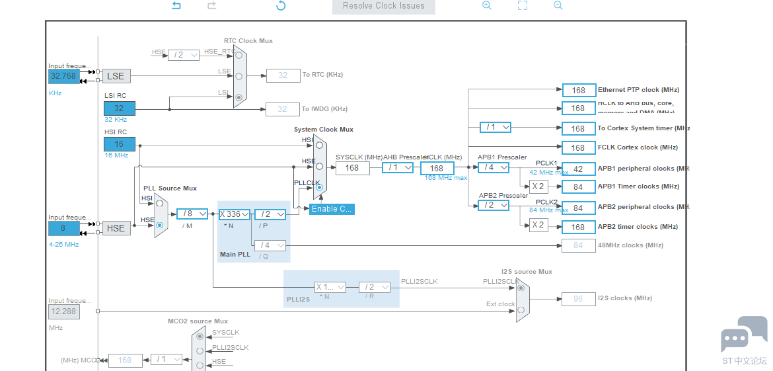Select HSE in the System Clock Mux
The height and width of the screenshot is (371, 773).
[x=320, y=166]
